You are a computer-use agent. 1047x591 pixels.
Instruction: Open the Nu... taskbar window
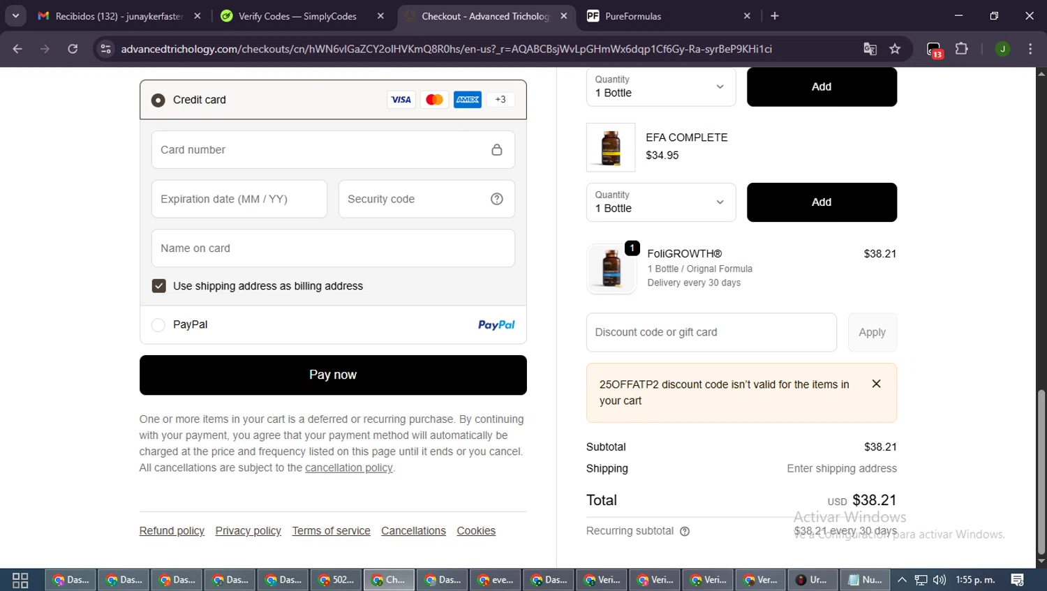865,580
